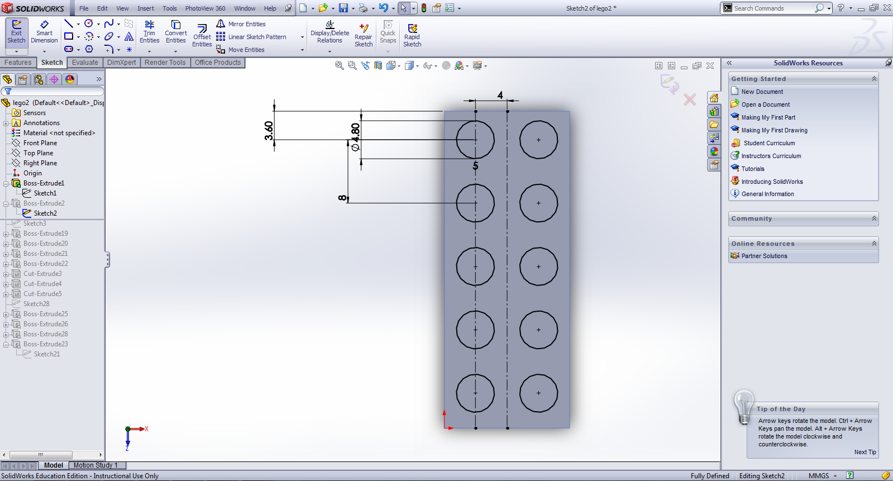Click the Rebuild traffic light icon
893x481 pixels.
(424, 8)
